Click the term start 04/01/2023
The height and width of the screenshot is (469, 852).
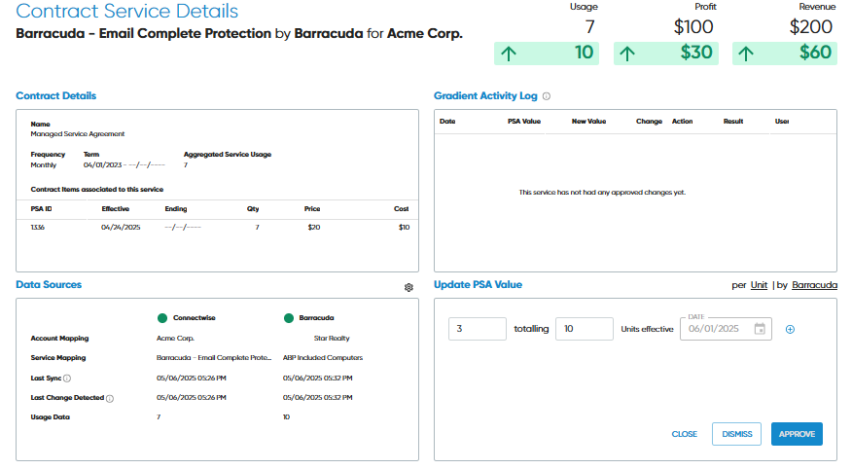[x=103, y=164]
